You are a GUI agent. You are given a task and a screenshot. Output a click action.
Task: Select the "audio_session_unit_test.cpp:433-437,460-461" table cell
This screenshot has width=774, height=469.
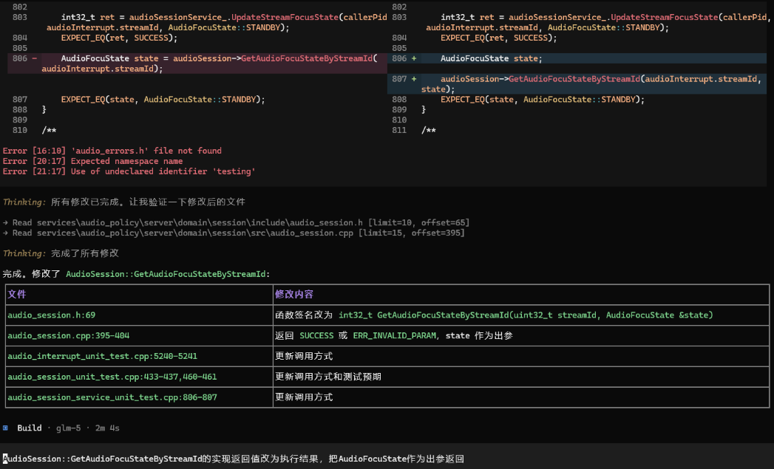click(139, 377)
